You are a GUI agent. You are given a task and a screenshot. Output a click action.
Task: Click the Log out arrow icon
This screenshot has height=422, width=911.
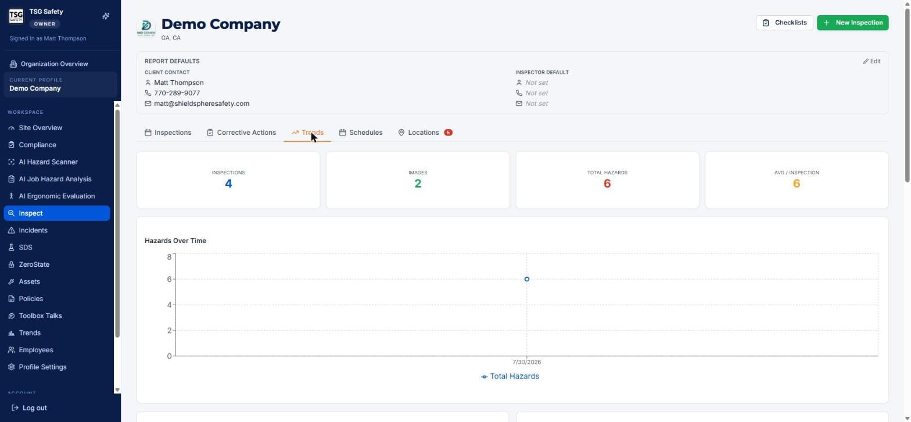(15, 408)
